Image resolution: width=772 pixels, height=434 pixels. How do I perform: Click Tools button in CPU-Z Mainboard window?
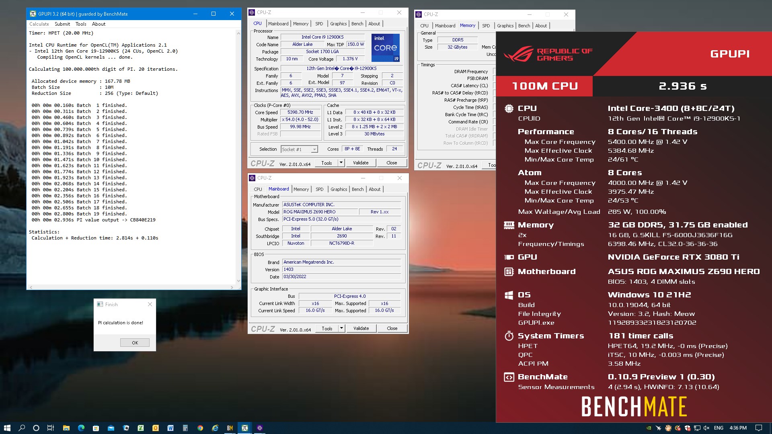click(327, 328)
